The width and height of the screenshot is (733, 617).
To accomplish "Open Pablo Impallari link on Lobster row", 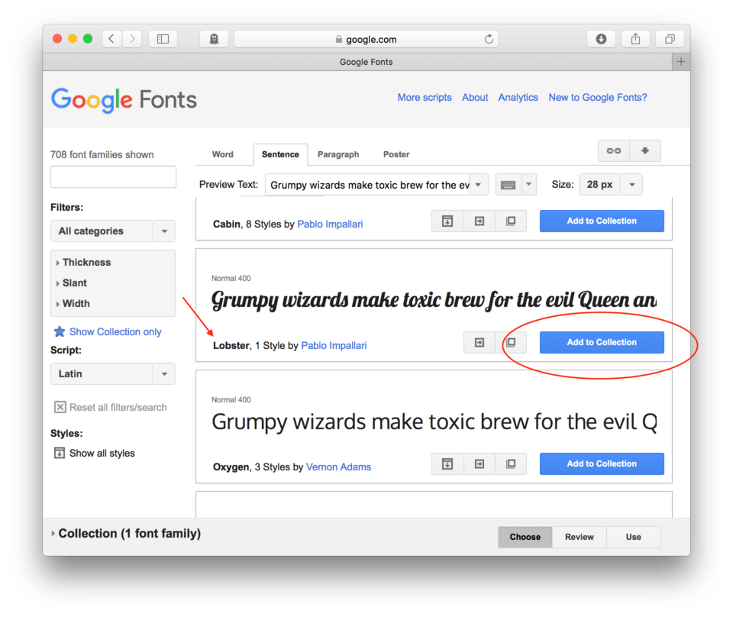I will [x=334, y=346].
